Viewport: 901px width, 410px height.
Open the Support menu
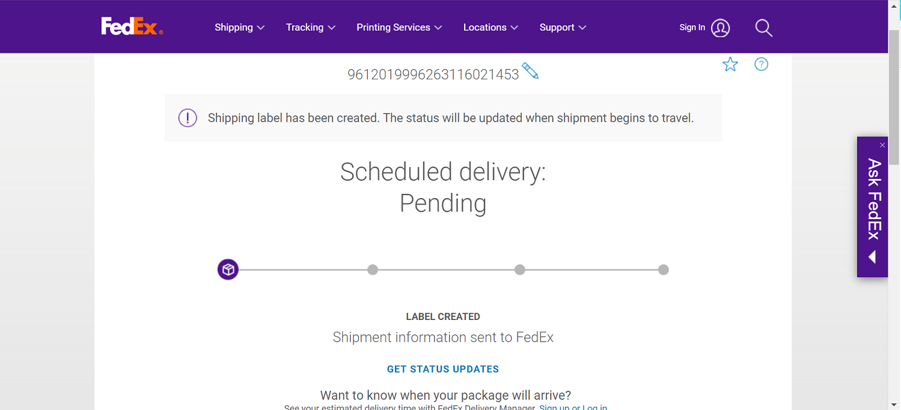[563, 28]
